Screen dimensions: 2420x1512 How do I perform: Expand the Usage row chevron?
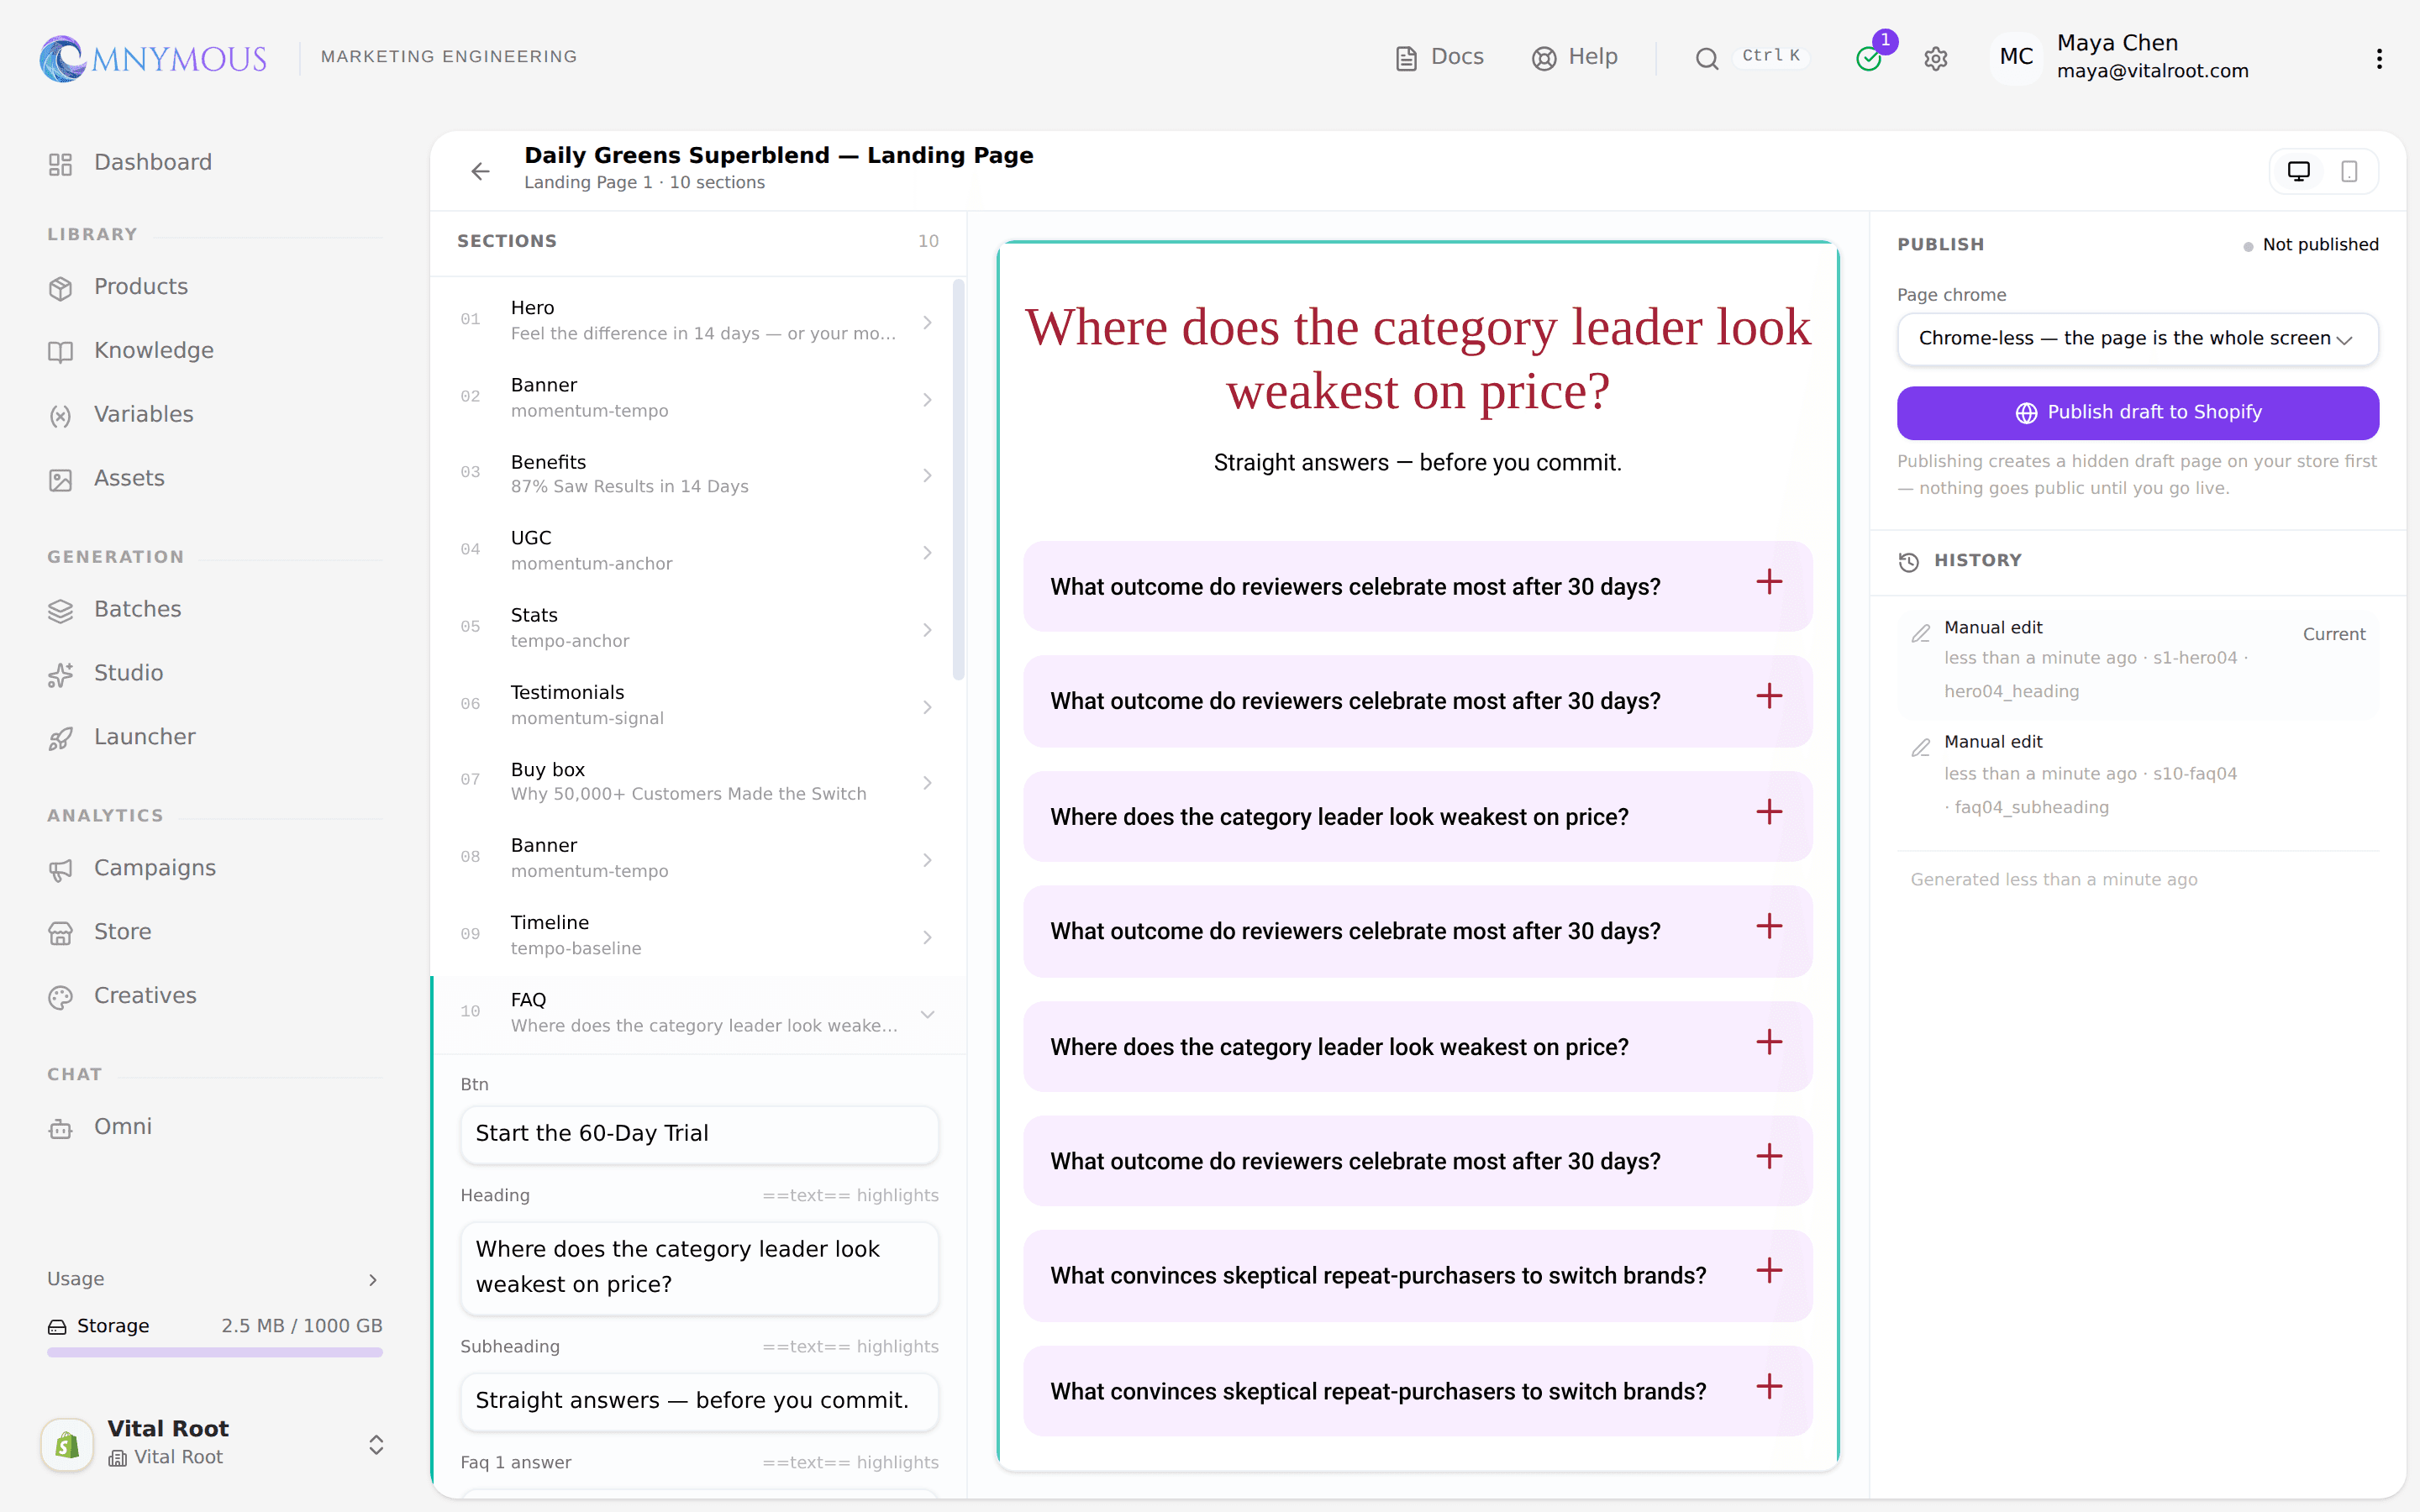point(373,1280)
